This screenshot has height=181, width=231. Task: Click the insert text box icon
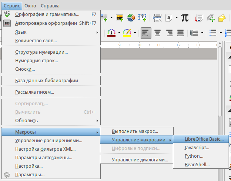pos(142,18)
